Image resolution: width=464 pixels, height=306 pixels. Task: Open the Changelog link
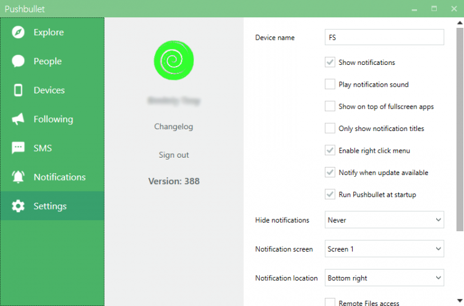(x=174, y=127)
